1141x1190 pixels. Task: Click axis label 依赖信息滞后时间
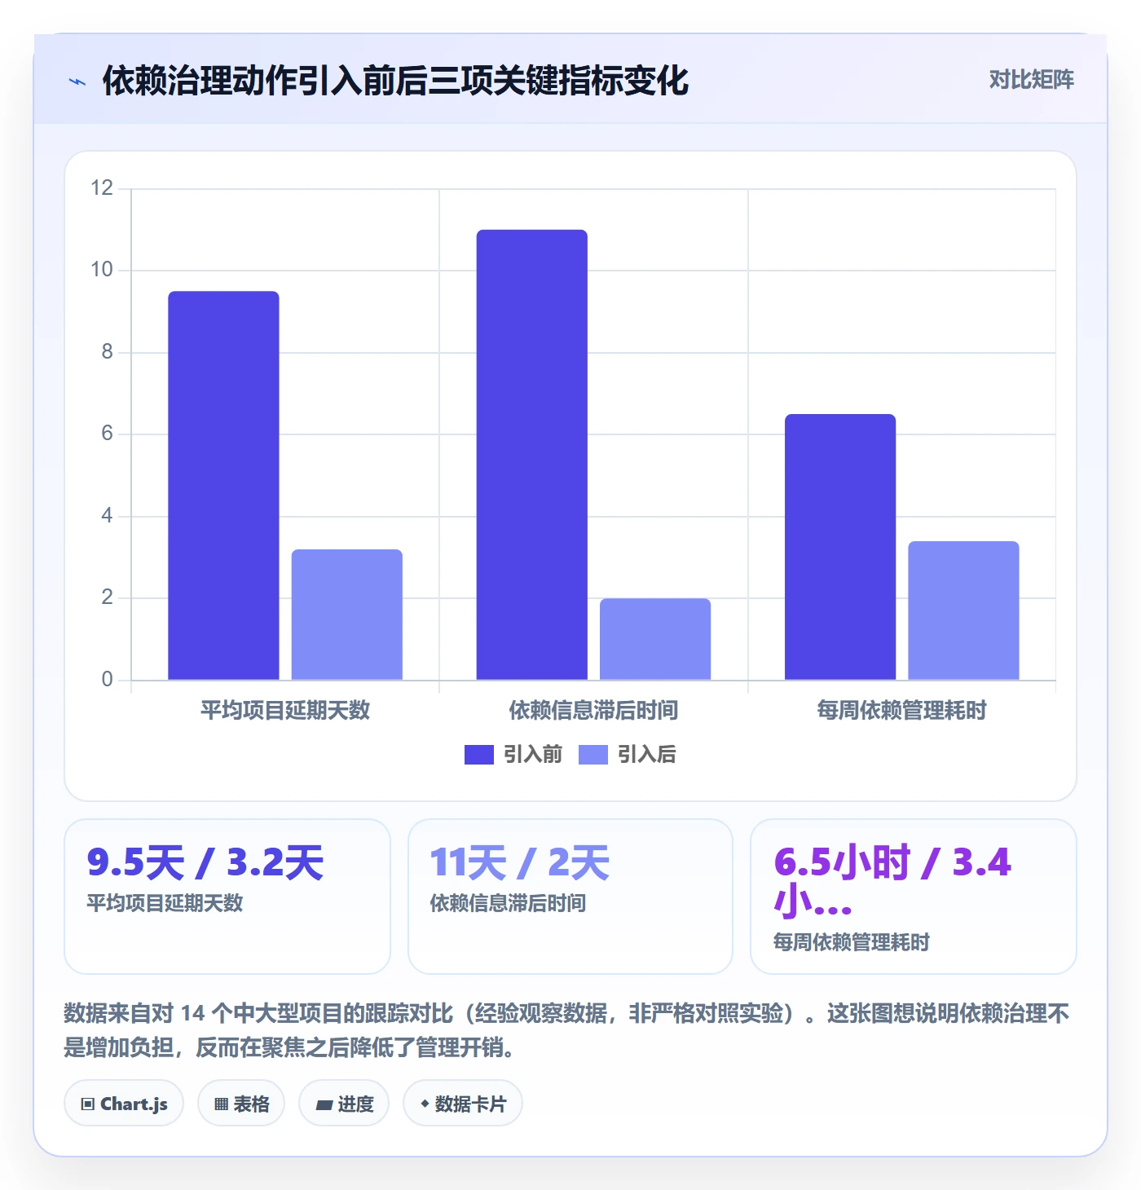[x=593, y=711]
